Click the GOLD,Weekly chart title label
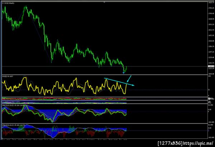The width and height of the screenshot is (215, 147). pos(9,3)
